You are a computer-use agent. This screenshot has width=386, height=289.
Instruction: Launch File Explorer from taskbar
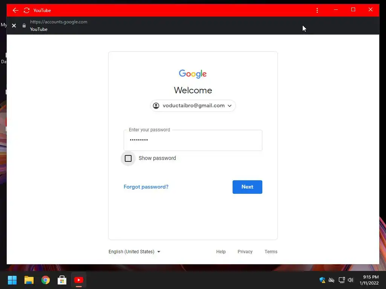coord(29,280)
